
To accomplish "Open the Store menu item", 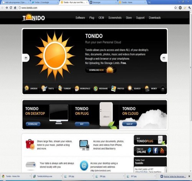I will 129,18.
